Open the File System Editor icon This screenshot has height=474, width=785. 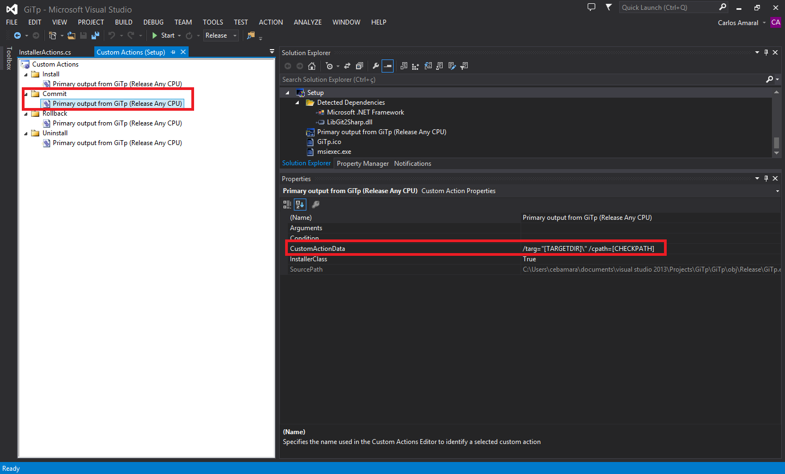click(x=404, y=66)
